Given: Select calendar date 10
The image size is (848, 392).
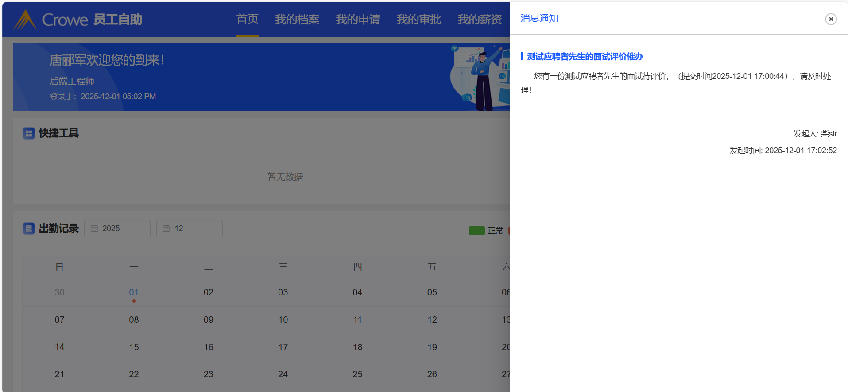Looking at the screenshot, I should [283, 320].
